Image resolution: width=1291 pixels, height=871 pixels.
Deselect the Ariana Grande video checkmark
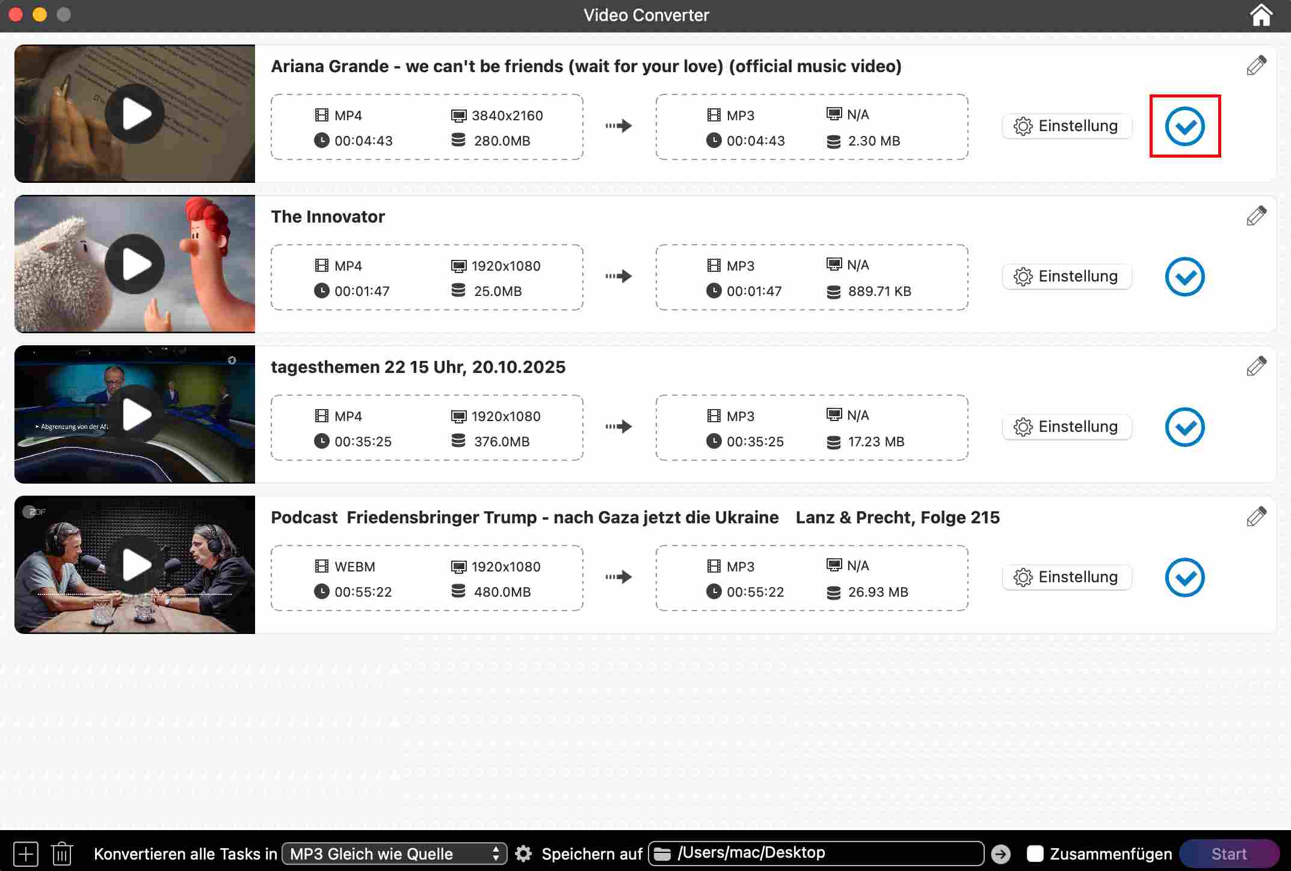tap(1185, 126)
